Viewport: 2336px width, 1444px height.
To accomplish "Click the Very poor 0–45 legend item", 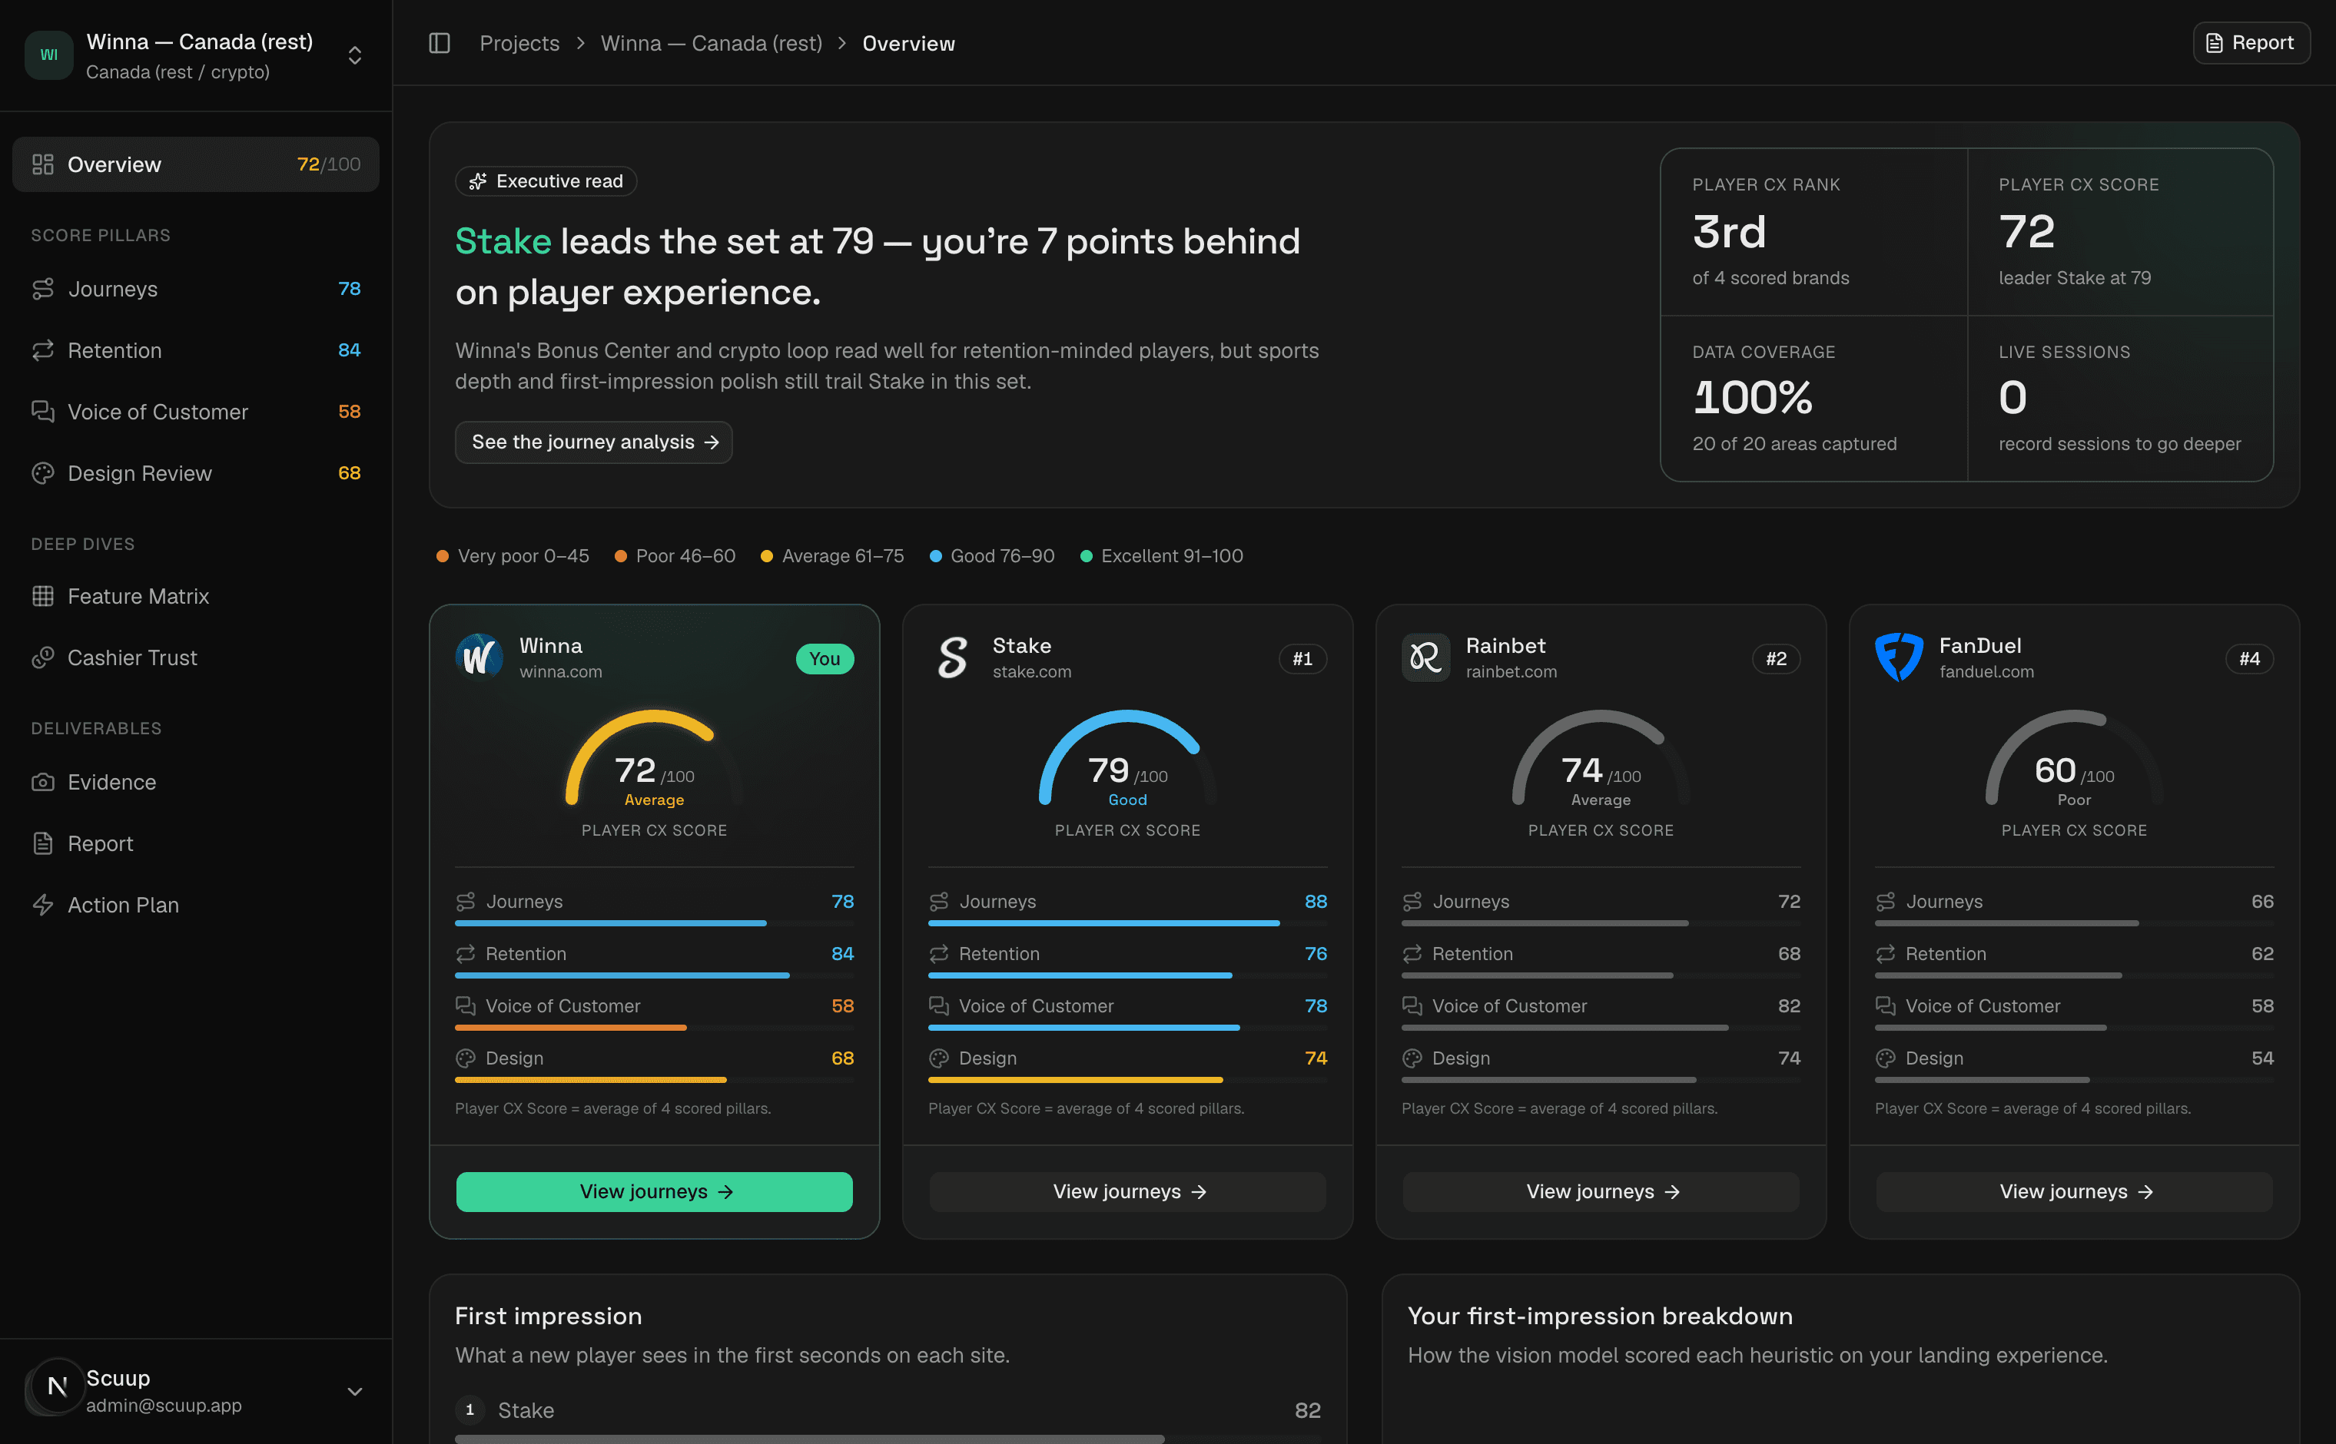I will pyautogui.click(x=513, y=556).
